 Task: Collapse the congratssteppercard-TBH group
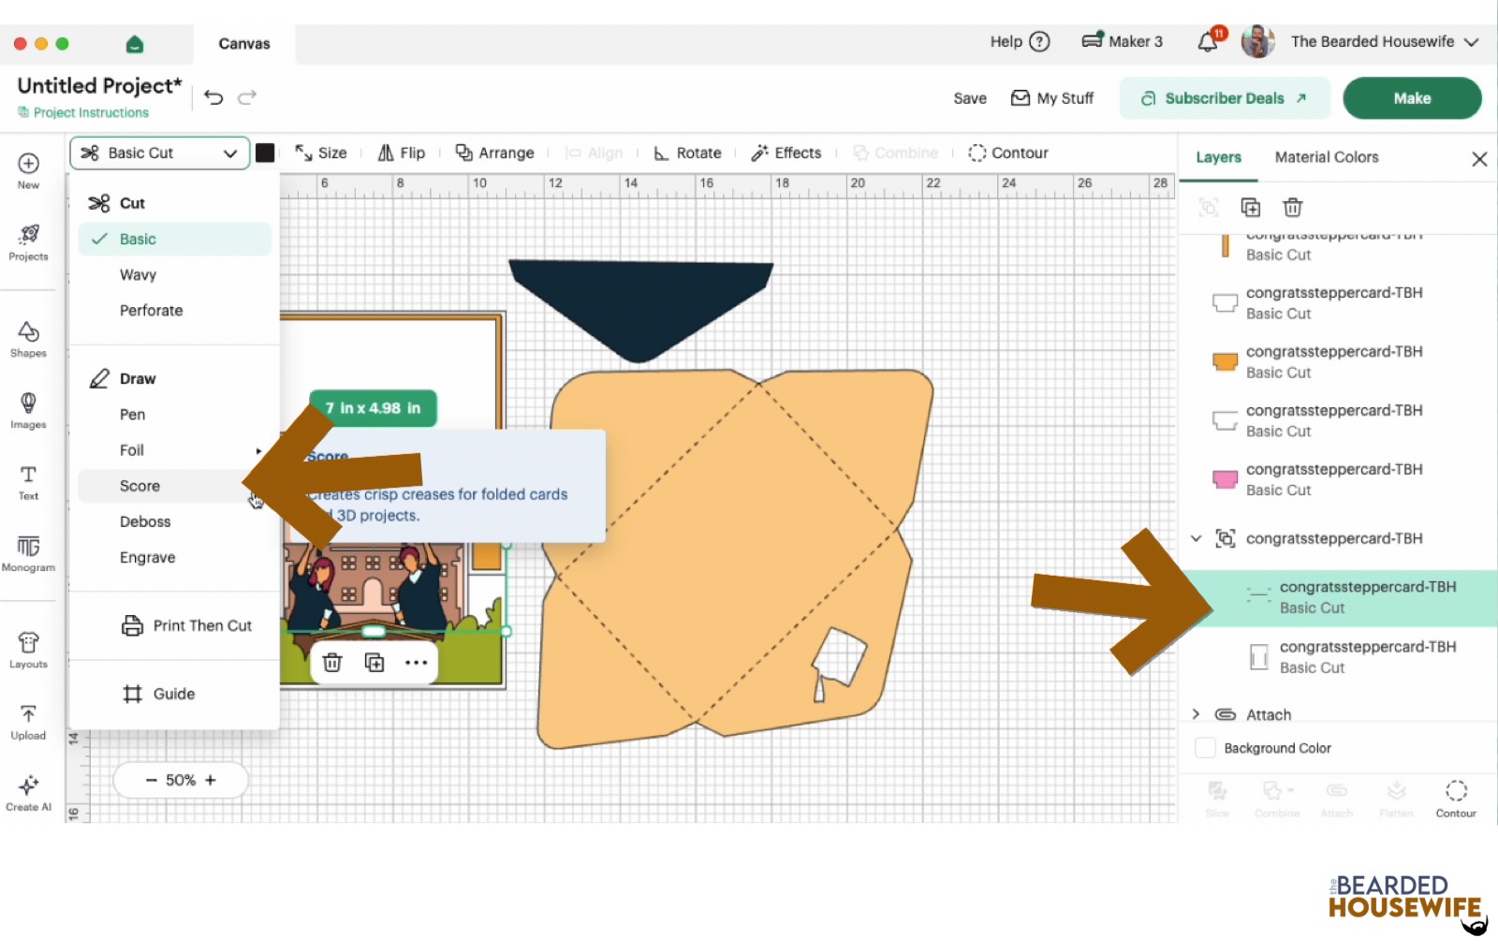(x=1196, y=538)
